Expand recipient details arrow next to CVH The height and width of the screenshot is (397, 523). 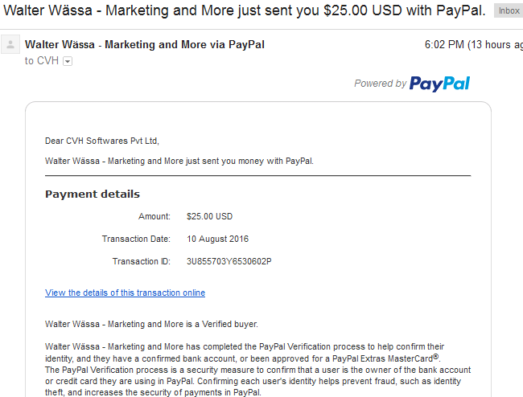coord(68,61)
